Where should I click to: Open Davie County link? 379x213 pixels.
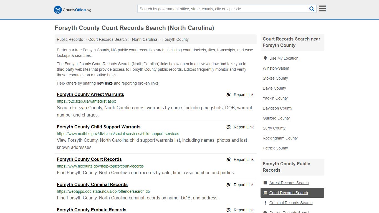click(x=274, y=88)
